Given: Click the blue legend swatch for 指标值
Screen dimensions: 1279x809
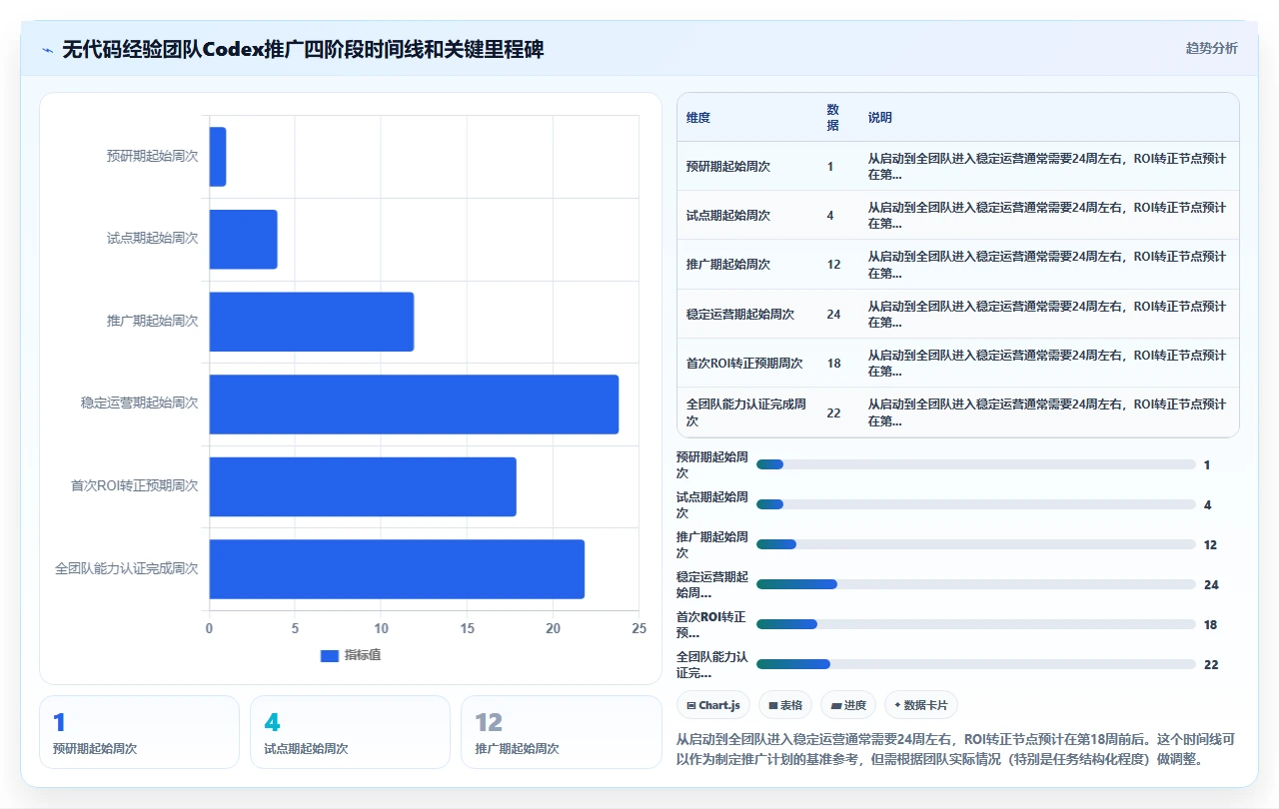Looking at the screenshot, I should [330, 656].
